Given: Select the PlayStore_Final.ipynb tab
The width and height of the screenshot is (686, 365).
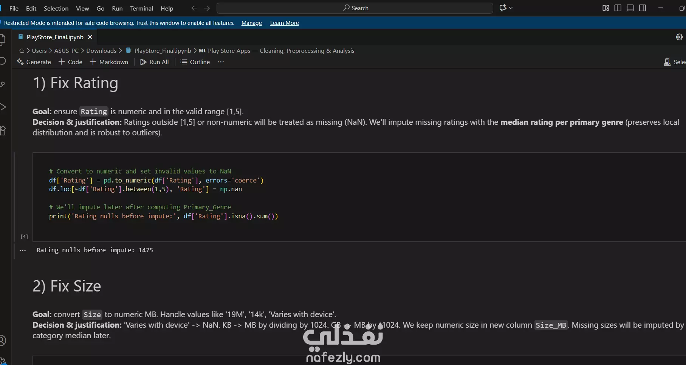Looking at the screenshot, I should [x=55, y=37].
